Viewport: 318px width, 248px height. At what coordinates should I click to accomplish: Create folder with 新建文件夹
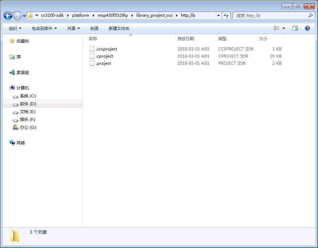[119, 28]
